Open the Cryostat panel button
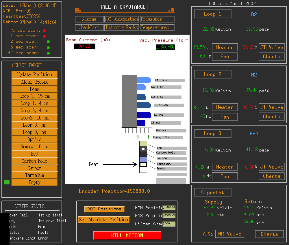 (x=212, y=192)
